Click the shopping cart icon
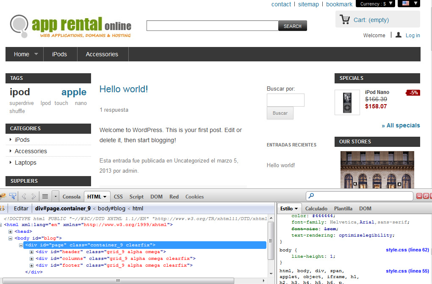 [x=345, y=19]
